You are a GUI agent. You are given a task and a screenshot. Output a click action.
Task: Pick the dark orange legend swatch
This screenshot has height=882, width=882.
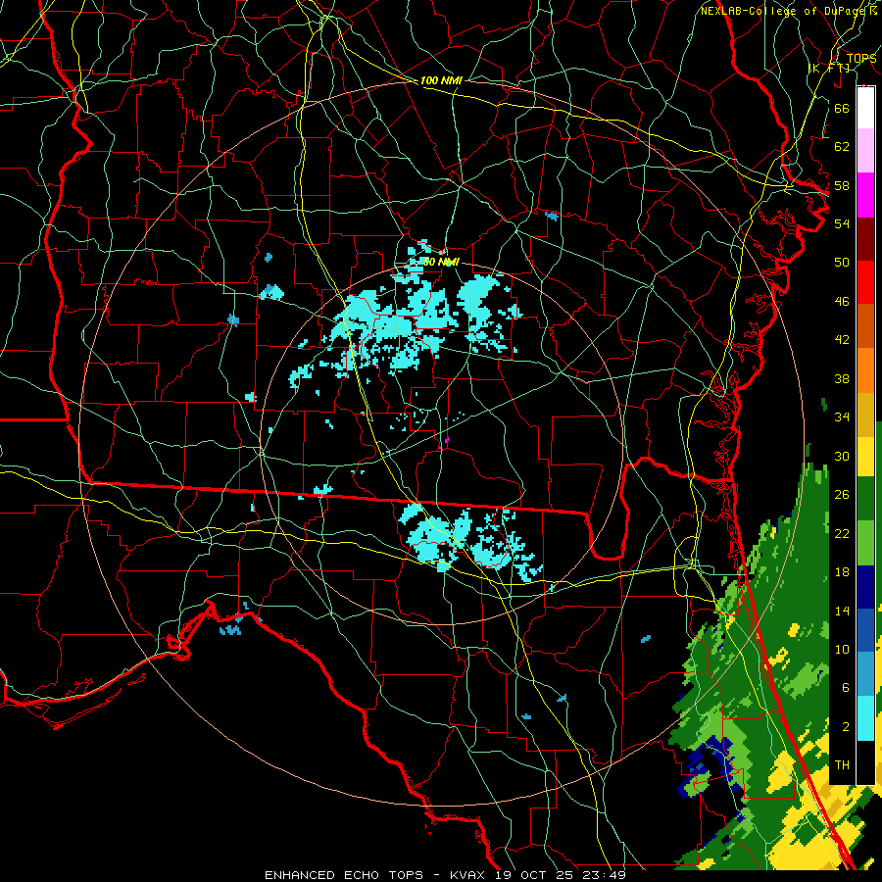point(865,326)
